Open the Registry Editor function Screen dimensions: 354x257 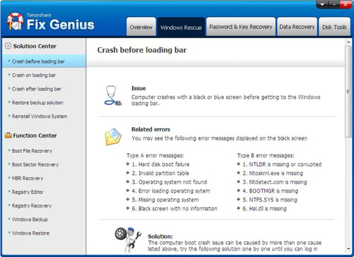[28, 192]
